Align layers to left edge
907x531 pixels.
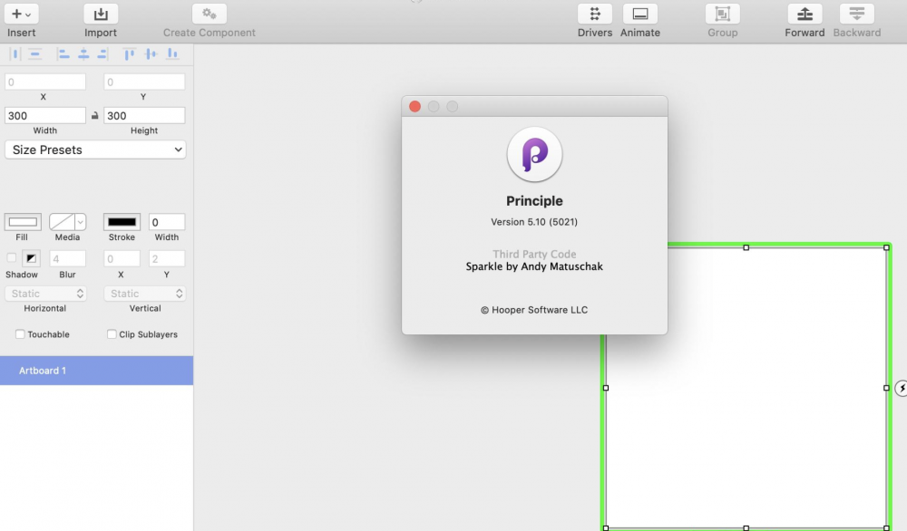pos(63,54)
